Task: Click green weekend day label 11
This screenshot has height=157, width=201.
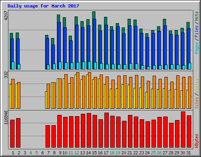Action: [71, 153]
